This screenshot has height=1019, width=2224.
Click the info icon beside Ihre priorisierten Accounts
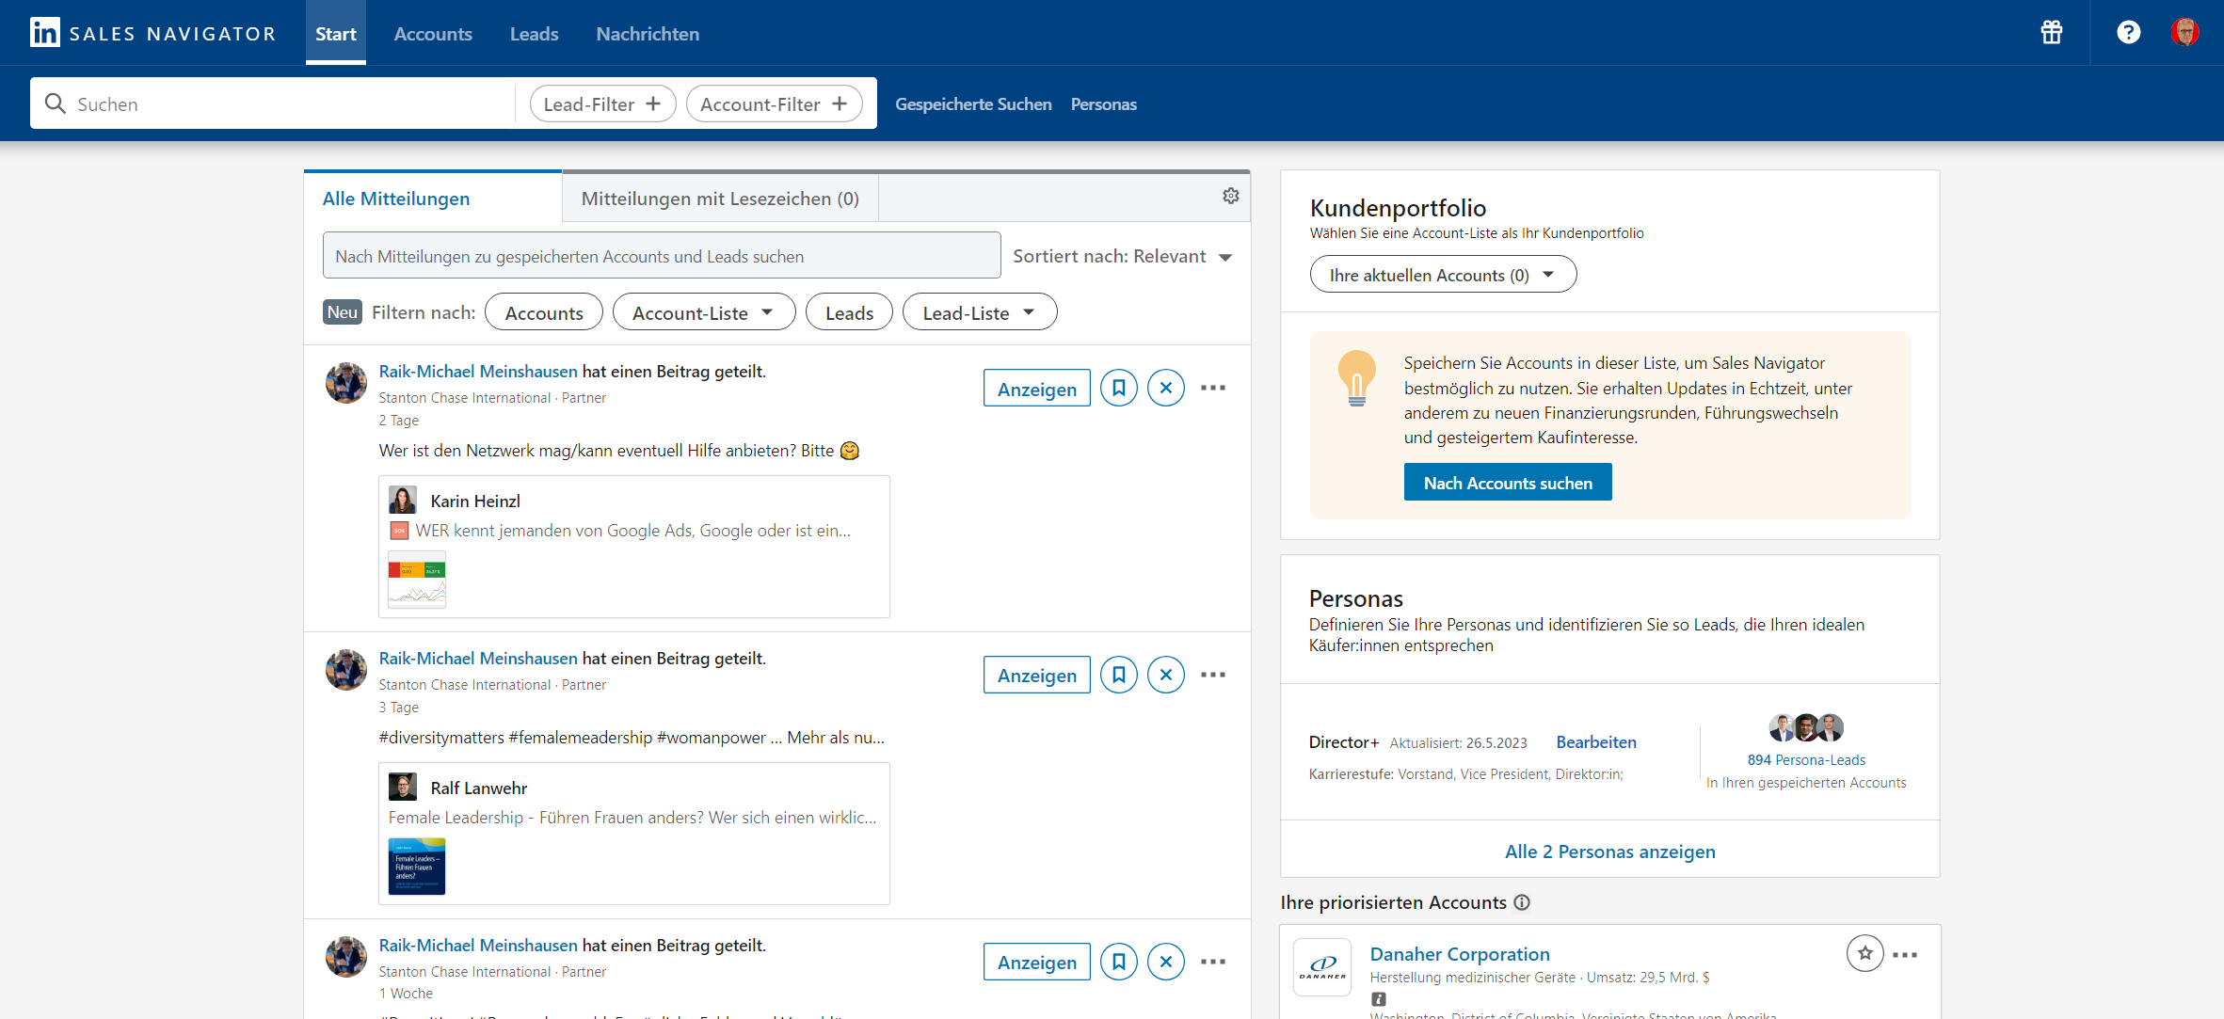tap(1522, 902)
